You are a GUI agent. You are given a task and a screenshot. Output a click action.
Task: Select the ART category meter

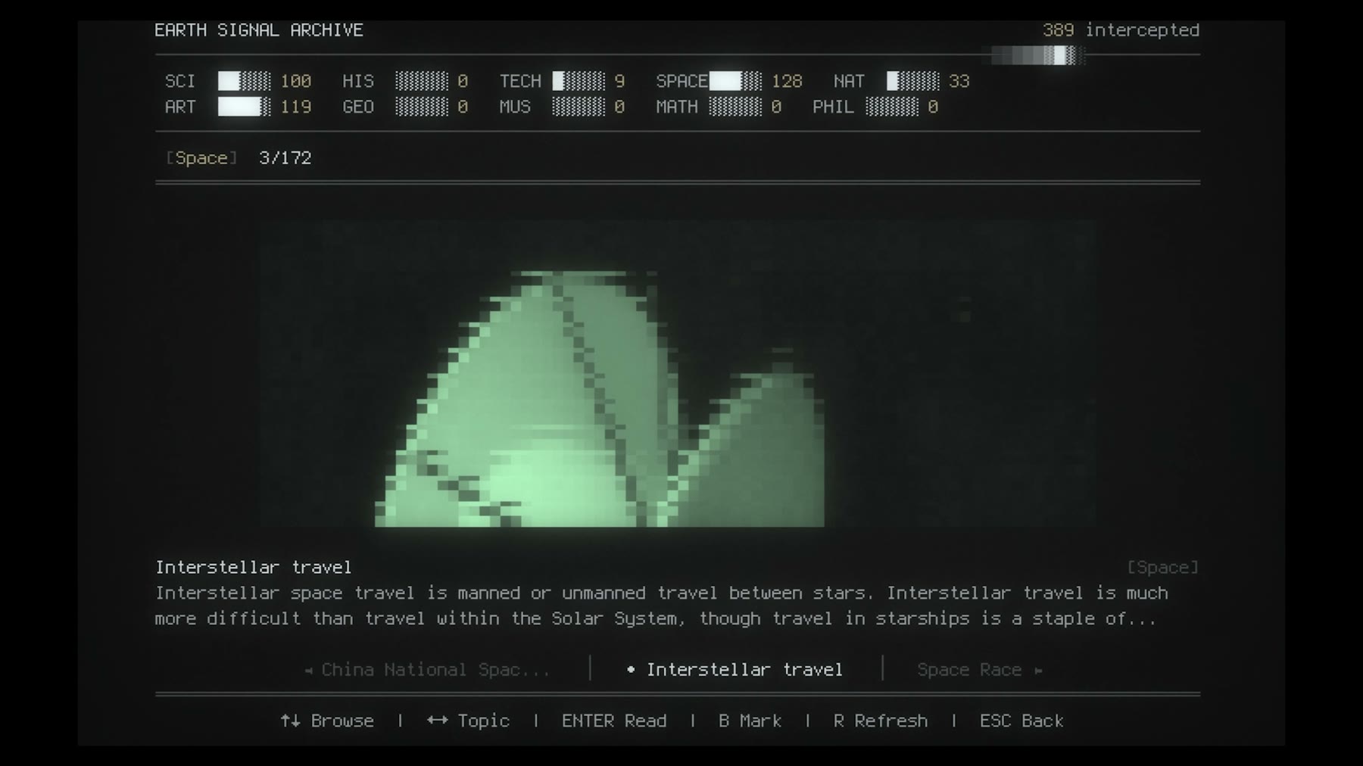pos(244,107)
